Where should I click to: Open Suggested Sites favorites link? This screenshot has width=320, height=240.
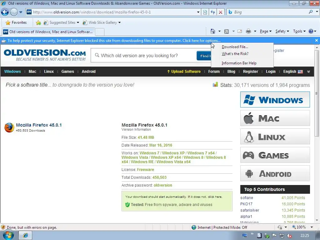click(61, 22)
